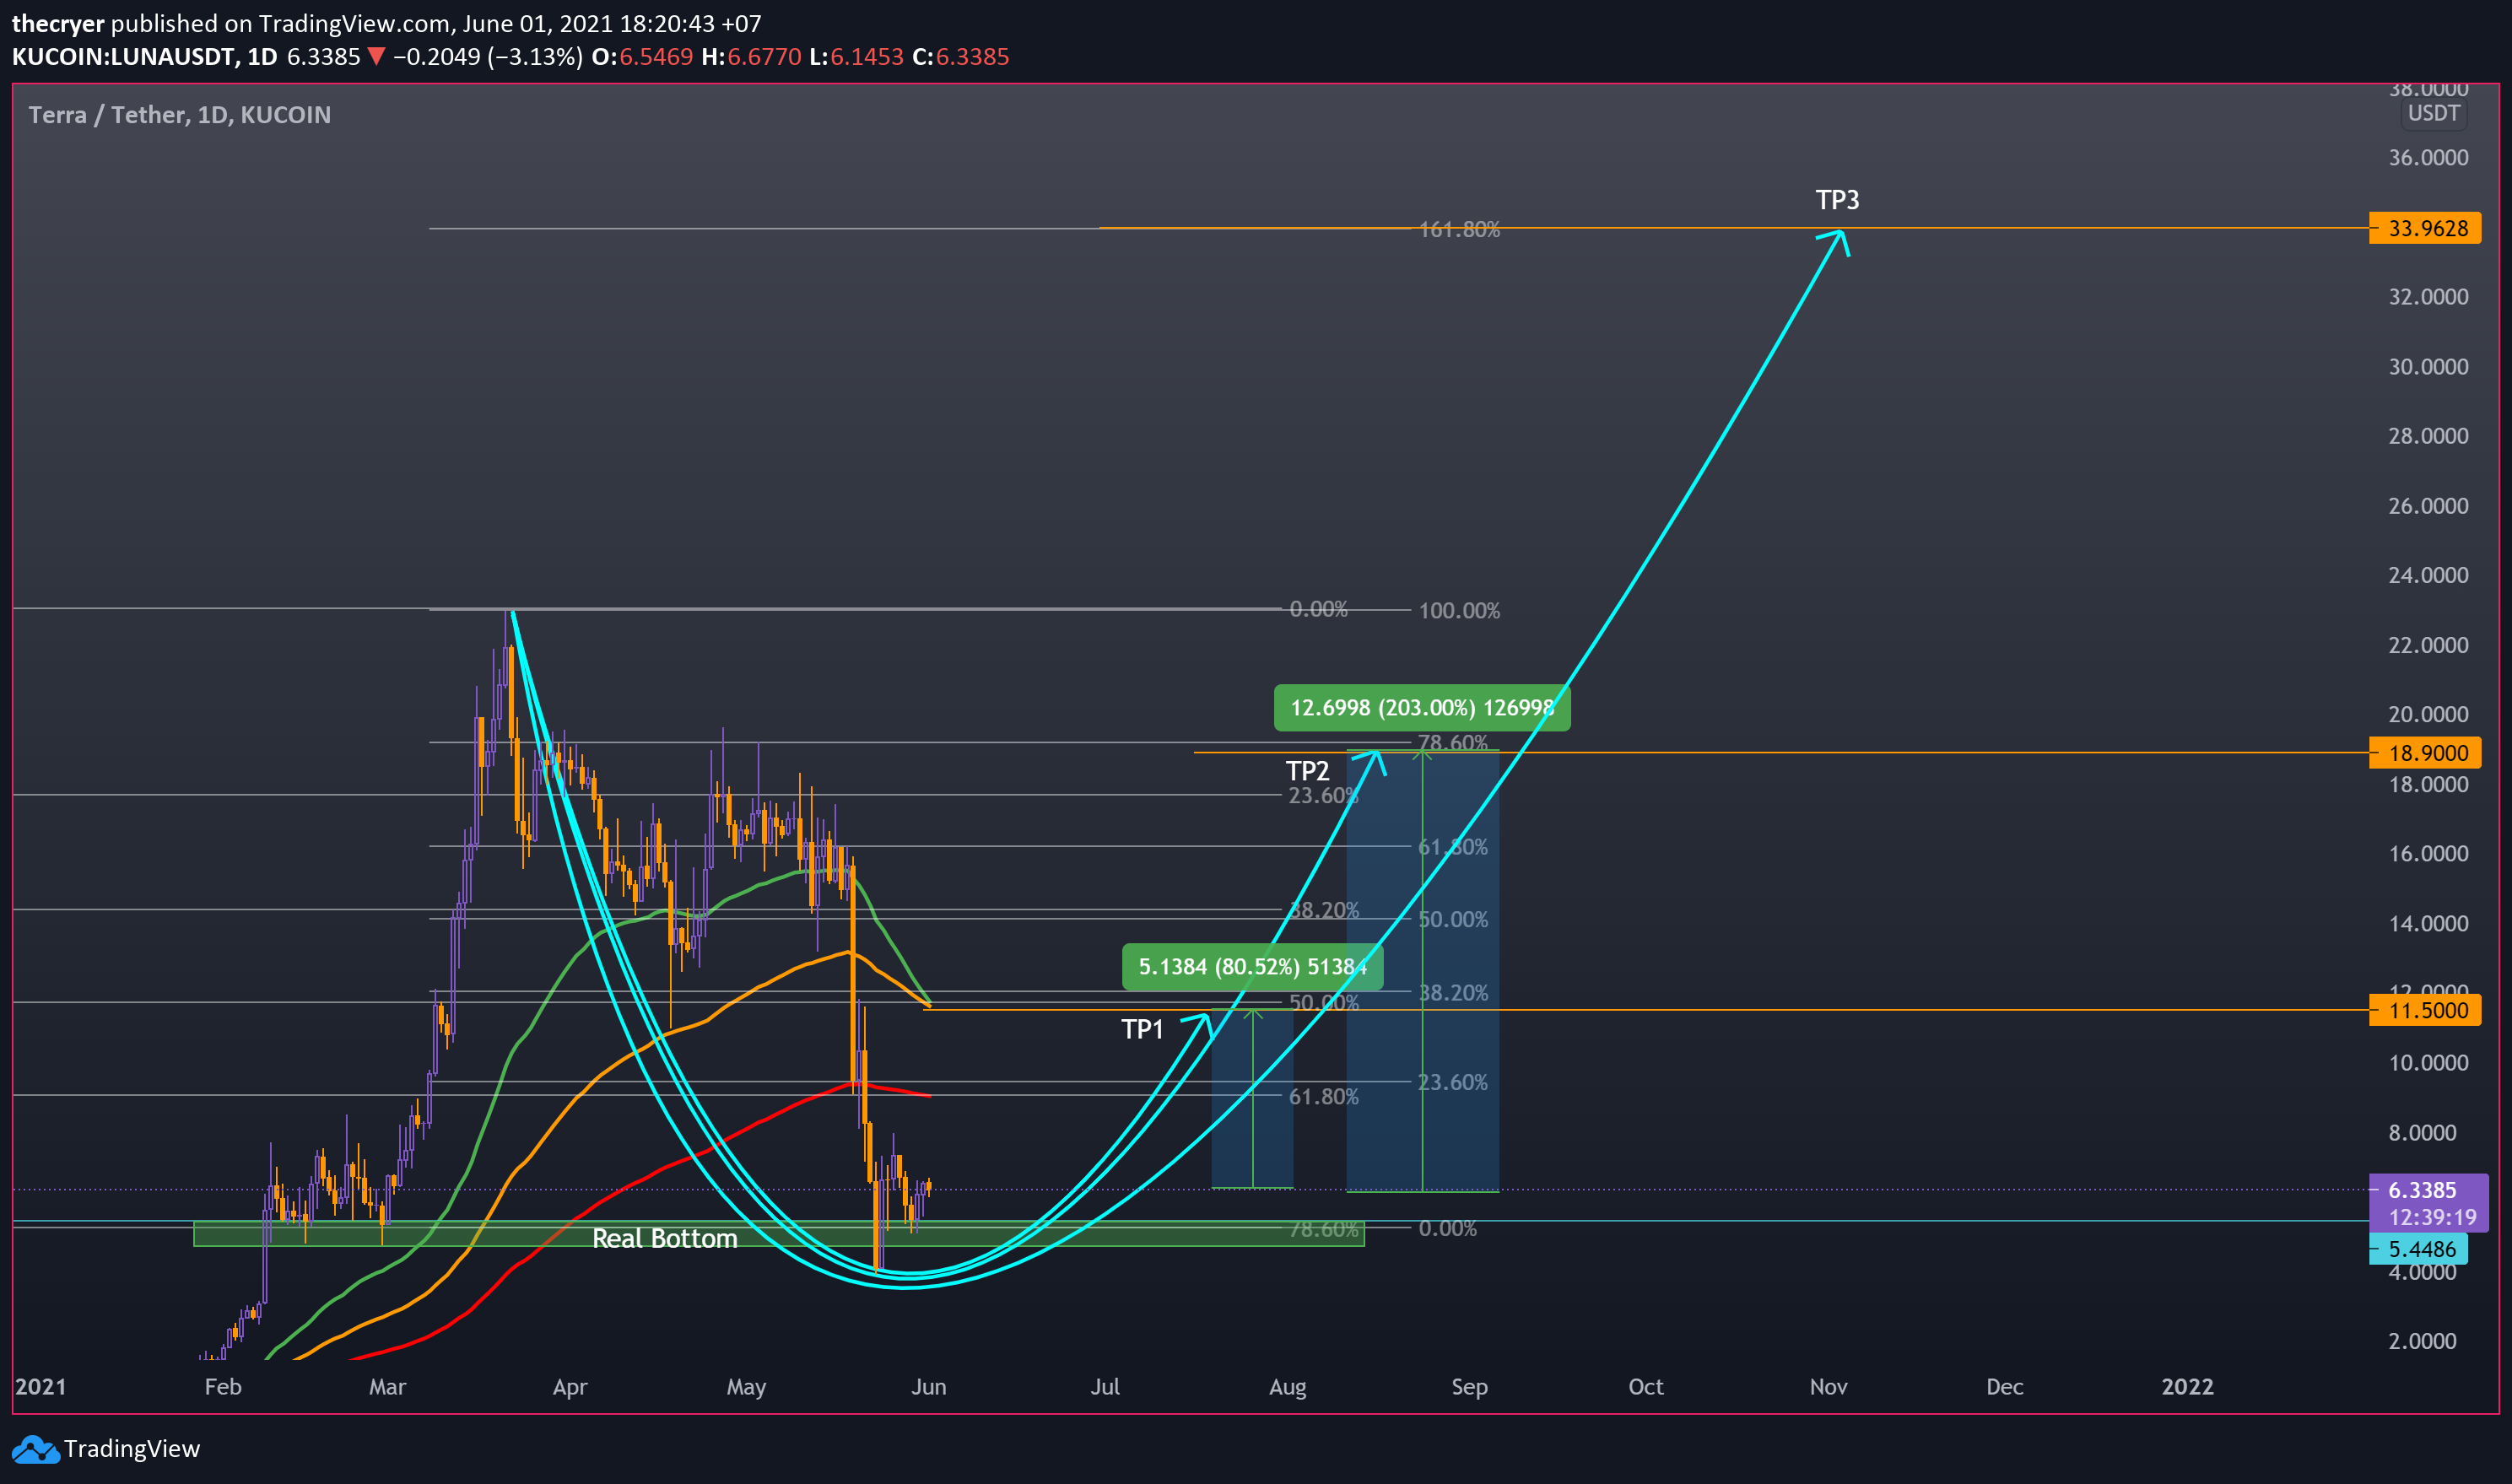This screenshot has width=2512, height=1484.
Task: Click the TradingView wordmark text
Action: click(132, 1449)
